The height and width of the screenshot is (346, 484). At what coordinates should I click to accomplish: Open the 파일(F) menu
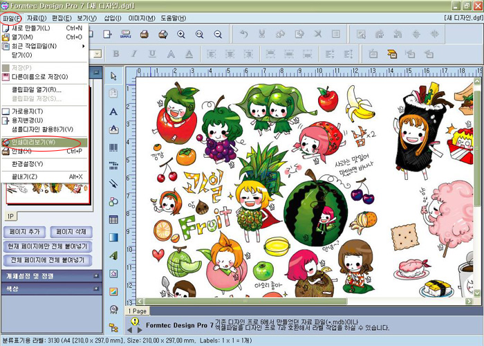(x=12, y=18)
